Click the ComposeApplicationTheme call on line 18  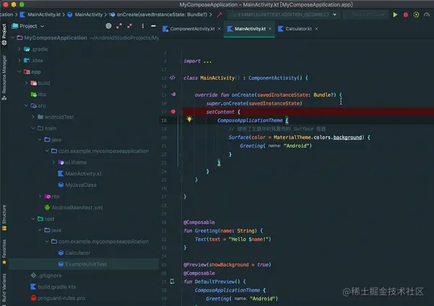coord(250,121)
